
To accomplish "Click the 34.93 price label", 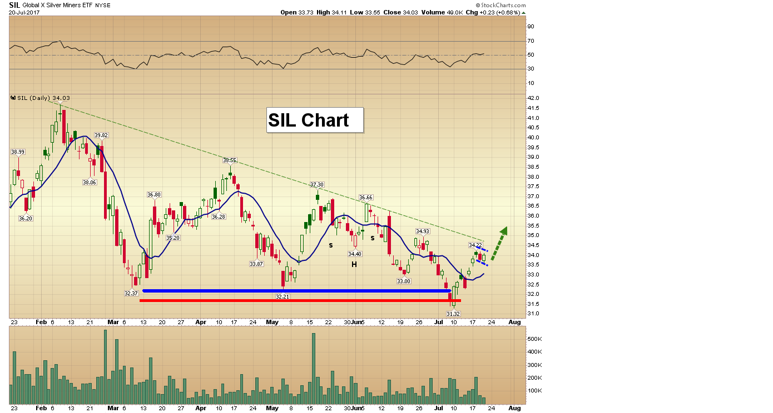I will pyautogui.click(x=423, y=231).
